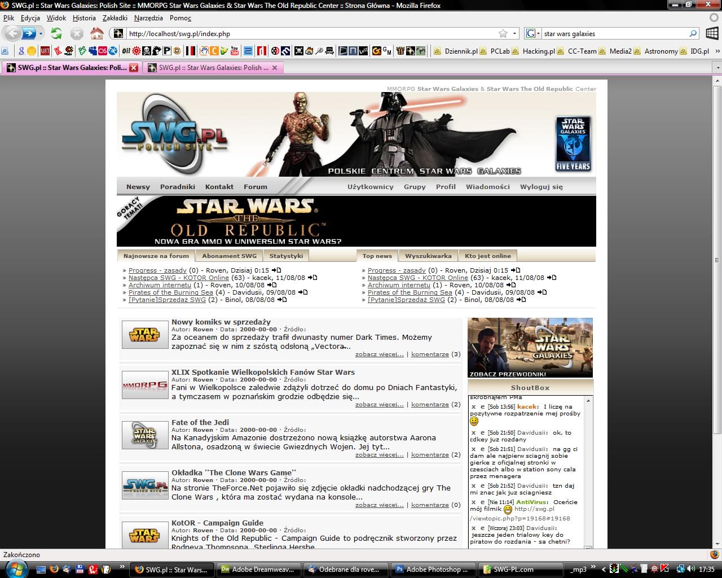
Task: Click the browser Back arrow button
Action: coord(12,33)
